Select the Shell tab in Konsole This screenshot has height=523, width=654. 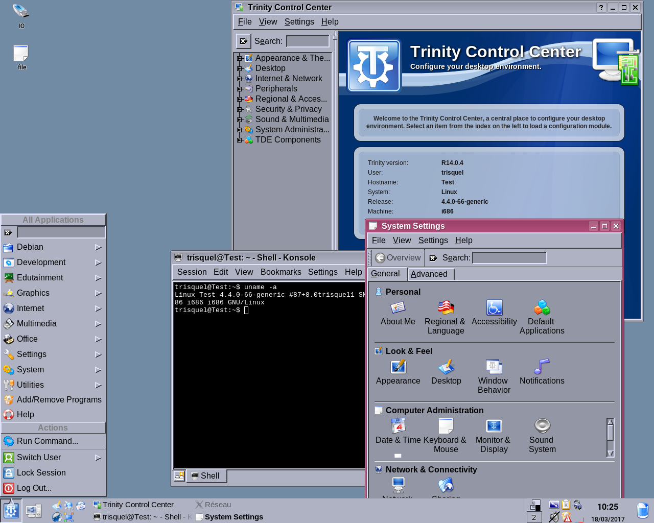[206, 476]
